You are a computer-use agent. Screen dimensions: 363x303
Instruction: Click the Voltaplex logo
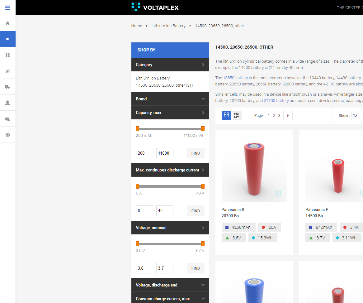[x=155, y=7]
